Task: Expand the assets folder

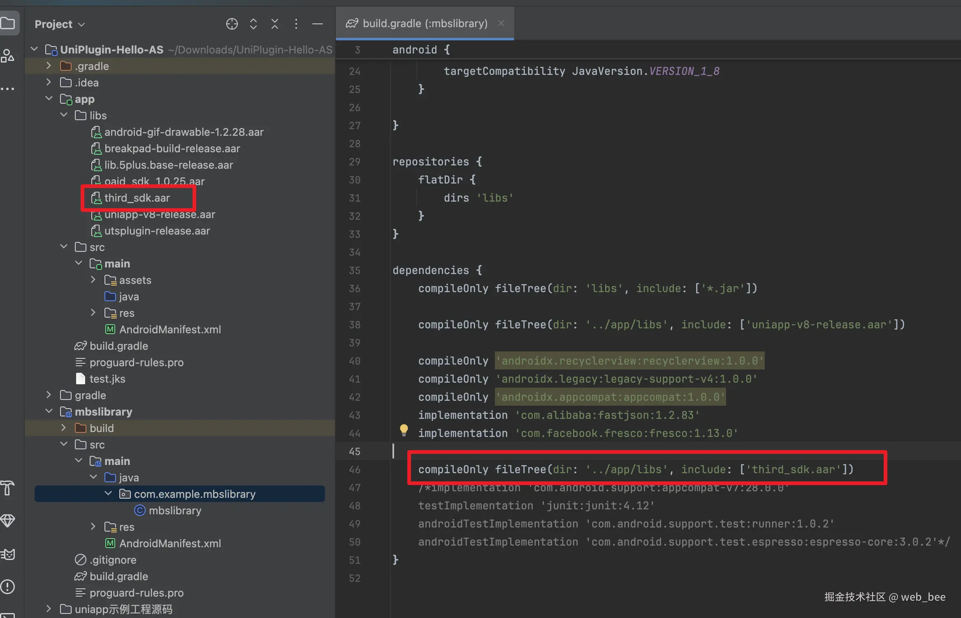Action: [93, 280]
